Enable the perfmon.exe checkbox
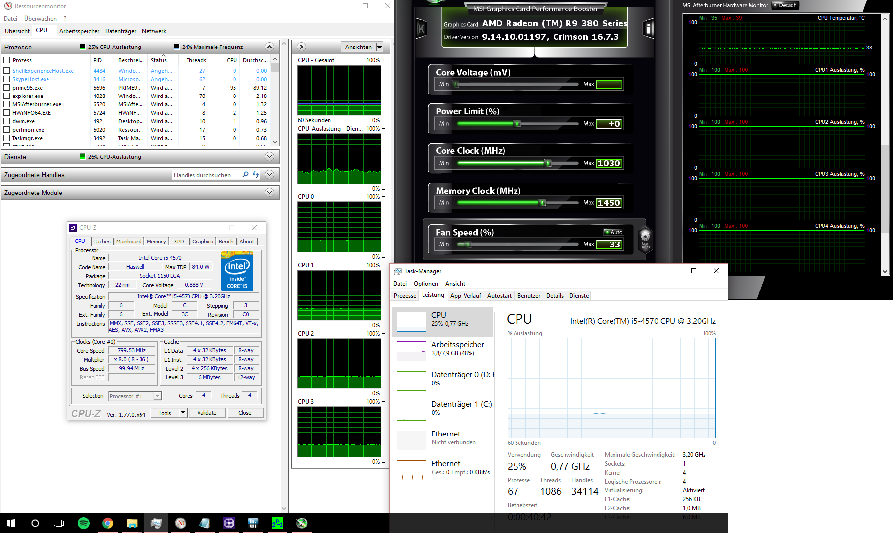This screenshot has height=533, width=893. click(7, 130)
